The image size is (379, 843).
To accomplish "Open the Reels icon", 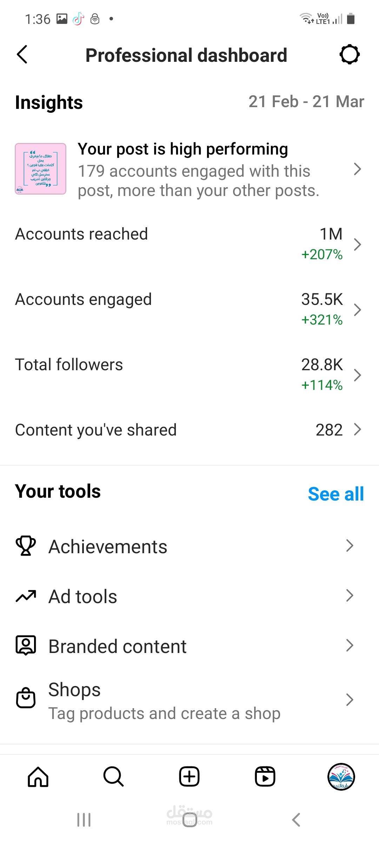I will tap(265, 776).
